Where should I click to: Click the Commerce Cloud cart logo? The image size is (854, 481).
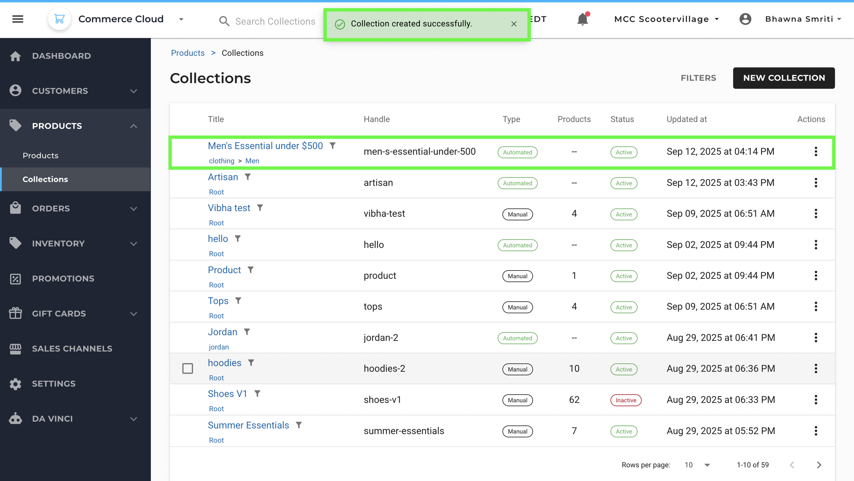[59, 19]
